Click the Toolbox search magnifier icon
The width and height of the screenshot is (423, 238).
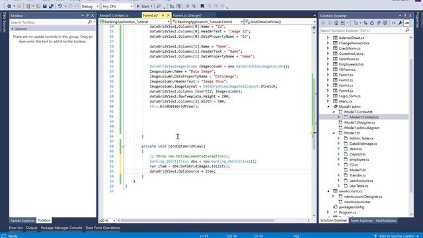coord(90,22)
